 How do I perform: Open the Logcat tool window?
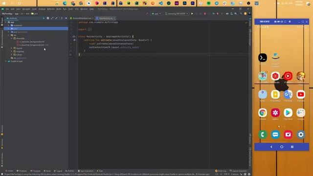pos(58,171)
